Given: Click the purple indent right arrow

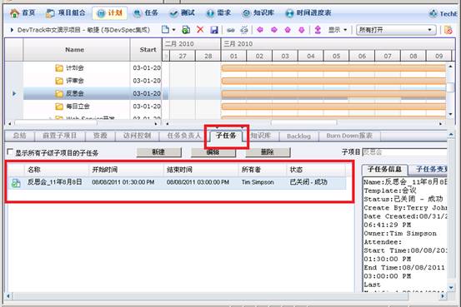Looking at the screenshot, I should (274, 30).
